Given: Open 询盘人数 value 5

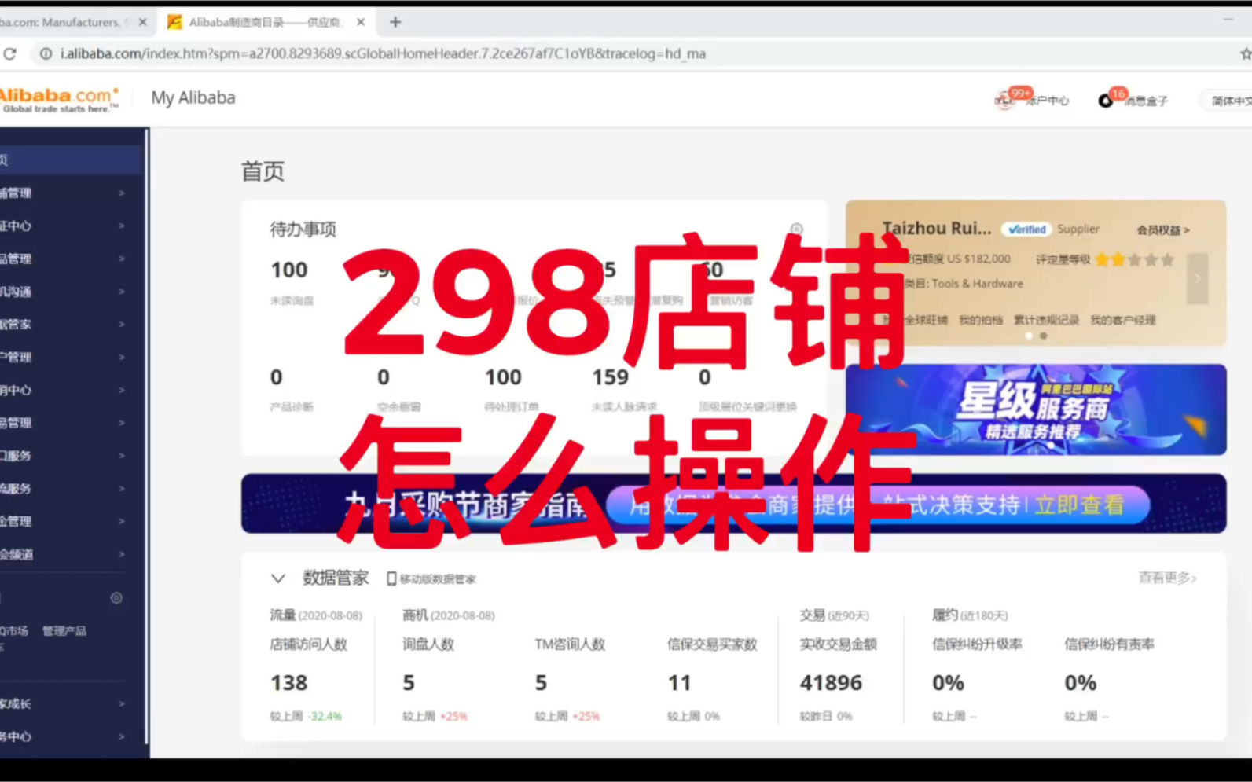Looking at the screenshot, I should [409, 683].
